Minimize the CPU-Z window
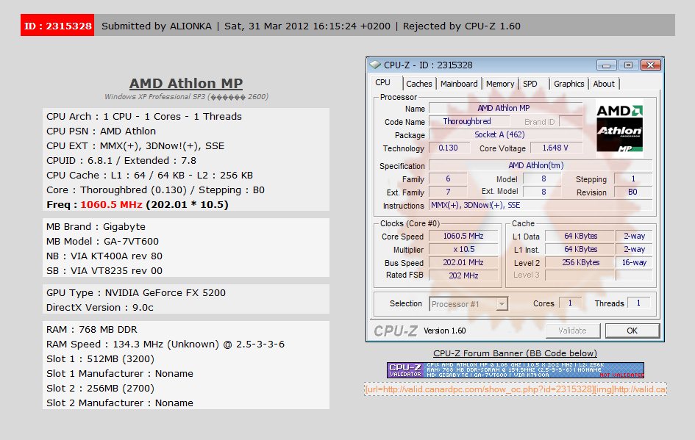The image size is (695, 440). [606, 65]
